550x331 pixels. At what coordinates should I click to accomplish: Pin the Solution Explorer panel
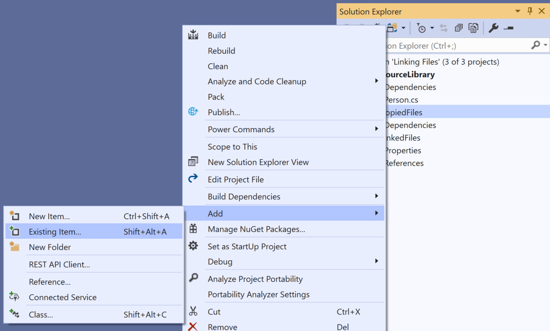530,11
